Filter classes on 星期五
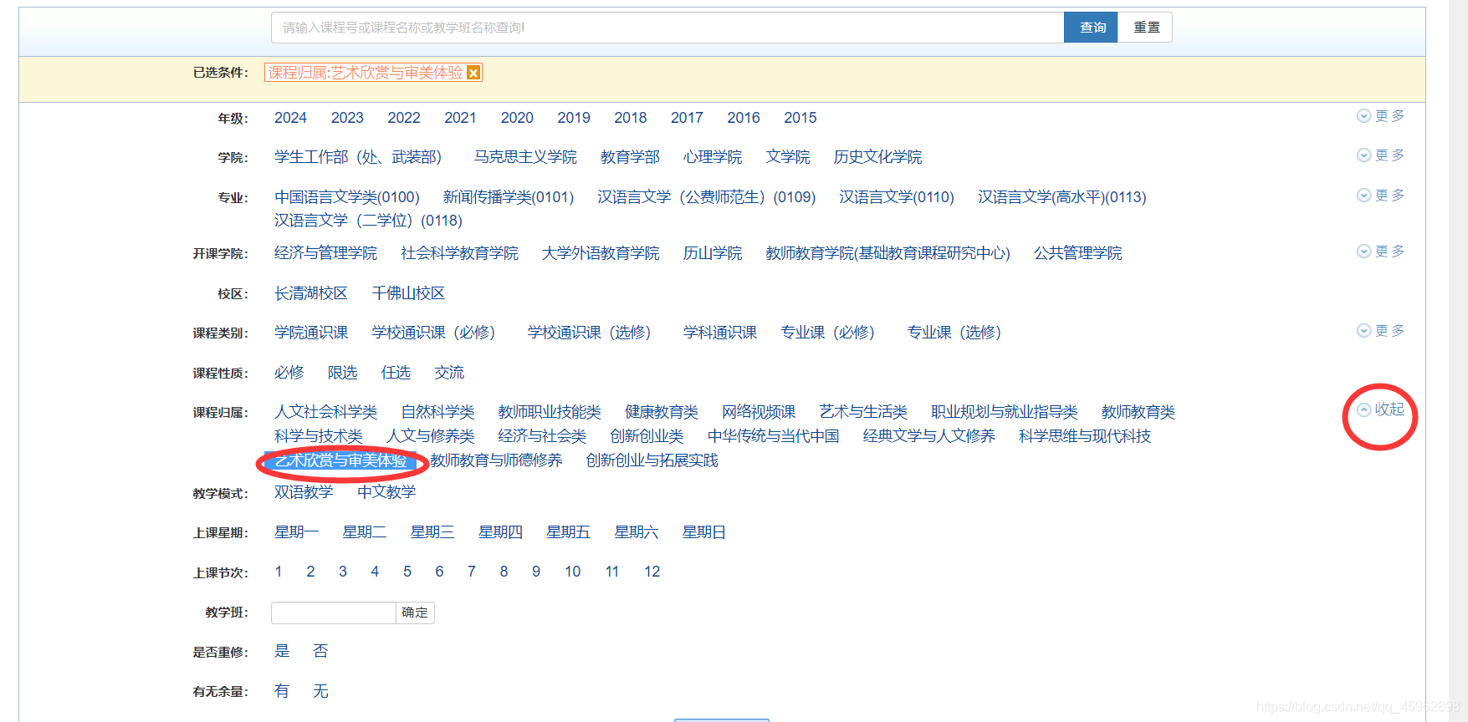 click(568, 532)
